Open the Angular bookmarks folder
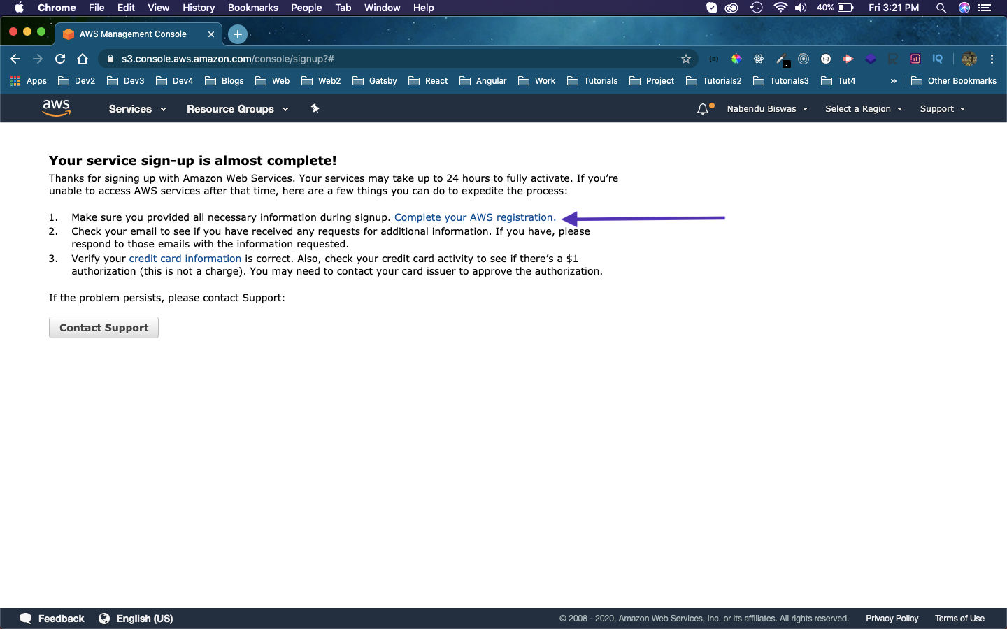The height and width of the screenshot is (629, 1007). (483, 81)
